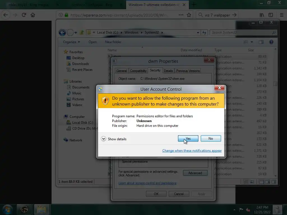Open new Firefox tab with plus icon

point(194,4)
